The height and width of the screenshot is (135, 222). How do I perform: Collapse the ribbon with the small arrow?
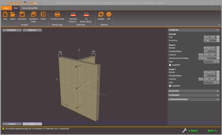(x=219, y=25)
